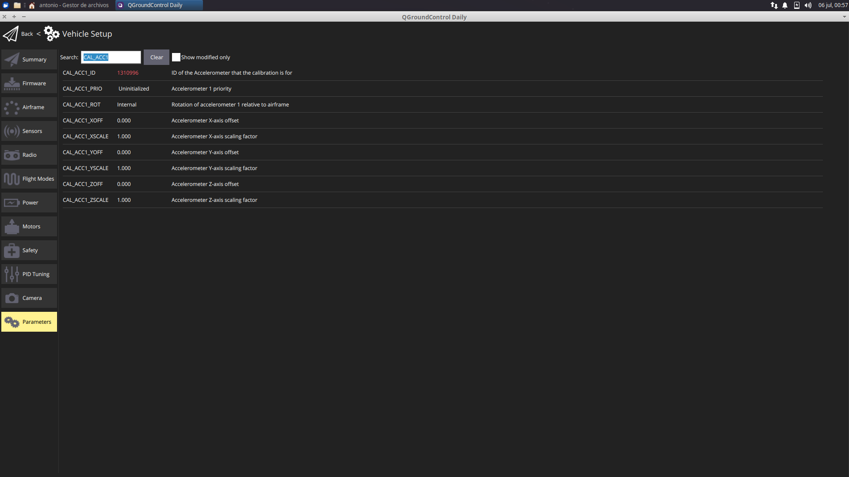The width and height of the screenshot is (849, 477).
Task: Open the Airframe configuration
Action: pyautogui.click(x=29, y=107)
